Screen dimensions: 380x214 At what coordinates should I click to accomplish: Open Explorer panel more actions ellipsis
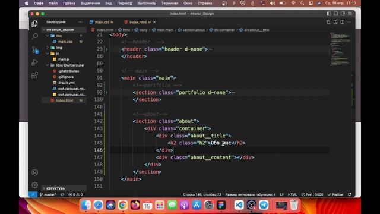pos(81,22)
